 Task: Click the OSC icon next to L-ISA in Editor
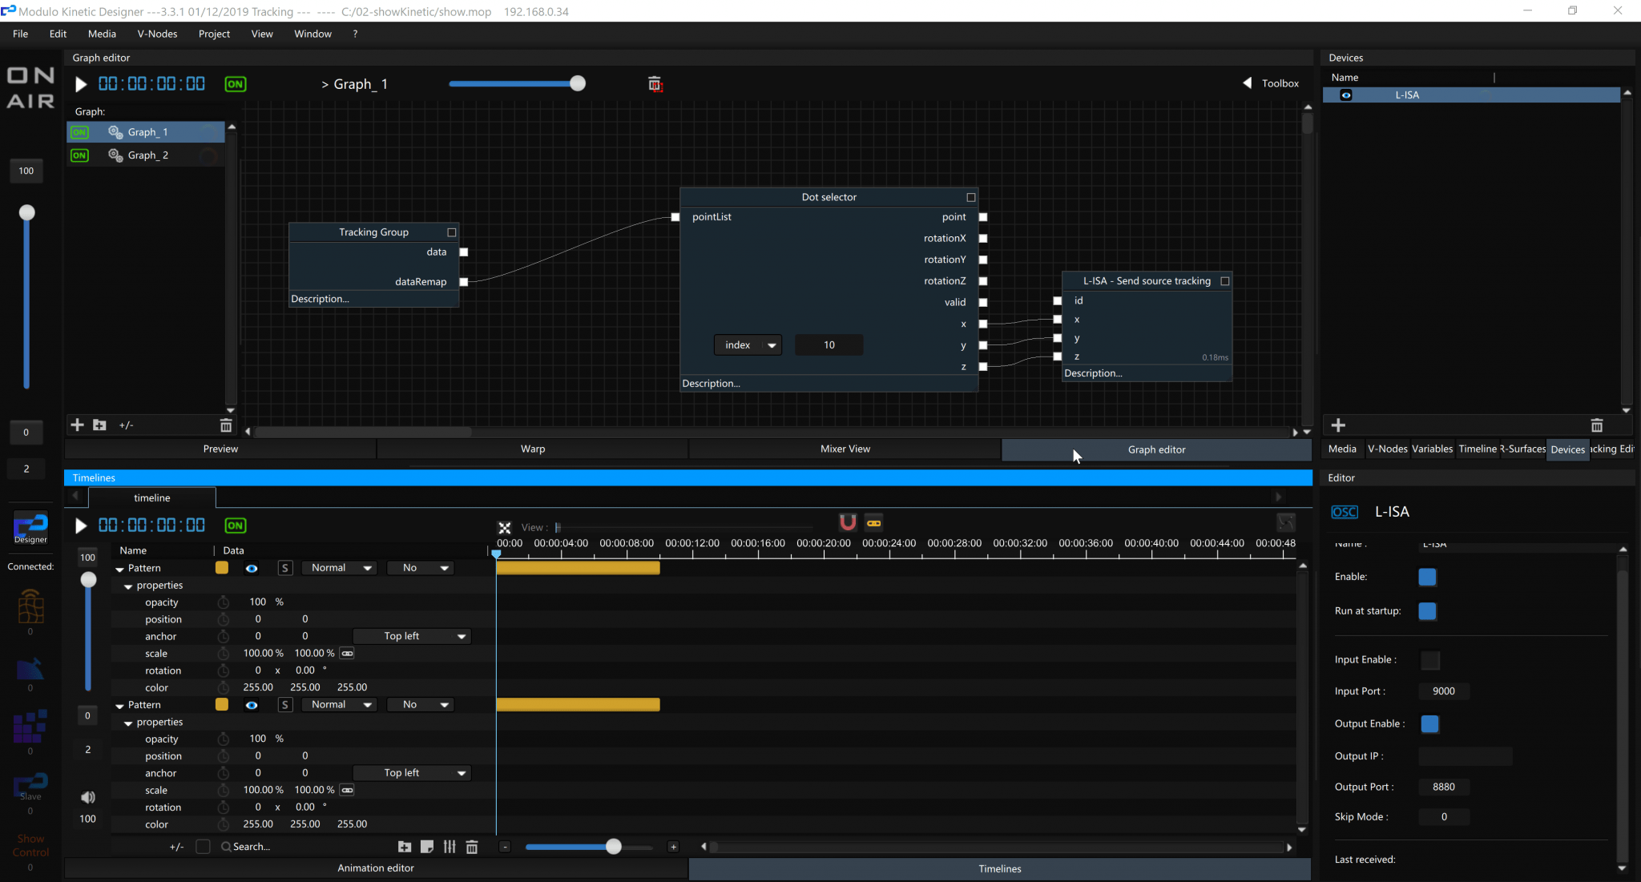point(1345,512)
